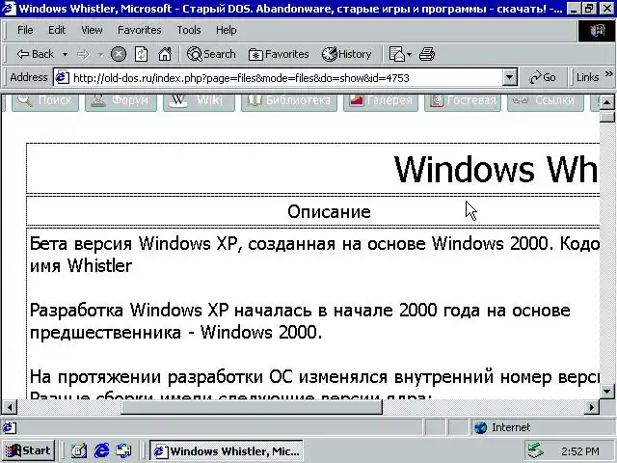This screenshot has width=617, height=463.
Task: Reload page using the Refresh icon
Action: [x=141, y=54]
